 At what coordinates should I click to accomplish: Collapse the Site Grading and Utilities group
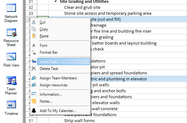pyautogui.click(x=55, y=1)
